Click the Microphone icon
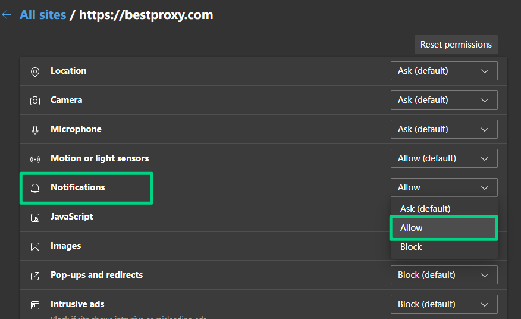Screen dimensions: 521x319 (x=35, y=130)
